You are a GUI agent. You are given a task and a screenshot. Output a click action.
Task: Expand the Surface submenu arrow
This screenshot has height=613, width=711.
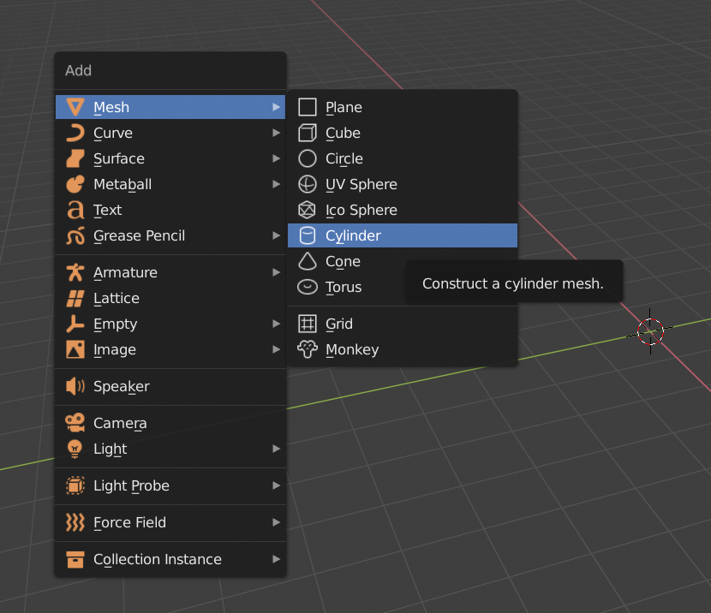(276, 158)
